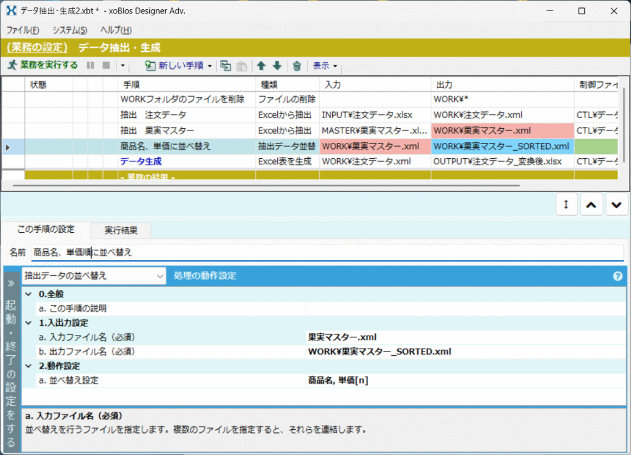631x455 pixels.
Task: Collapse the 2.動作設定 section
Action: pyautogui.click(x=28, y=366)
